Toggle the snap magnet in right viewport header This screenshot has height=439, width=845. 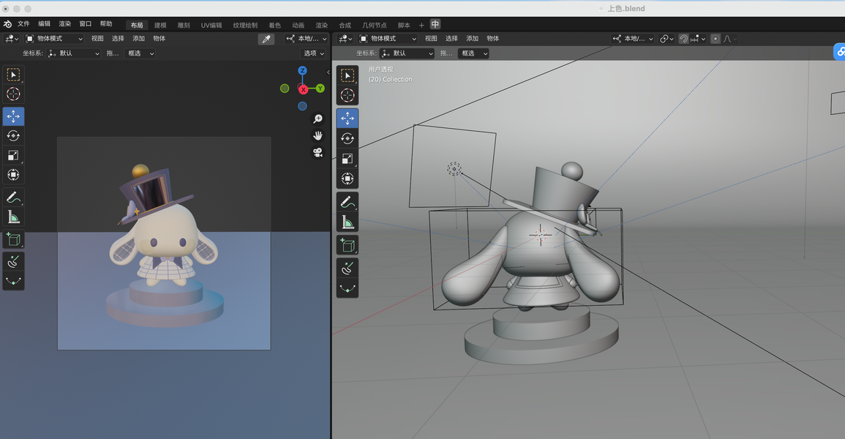pos(683,39)
